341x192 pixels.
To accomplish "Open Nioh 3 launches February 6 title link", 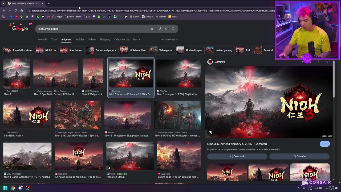I will (x=237, y=144).
